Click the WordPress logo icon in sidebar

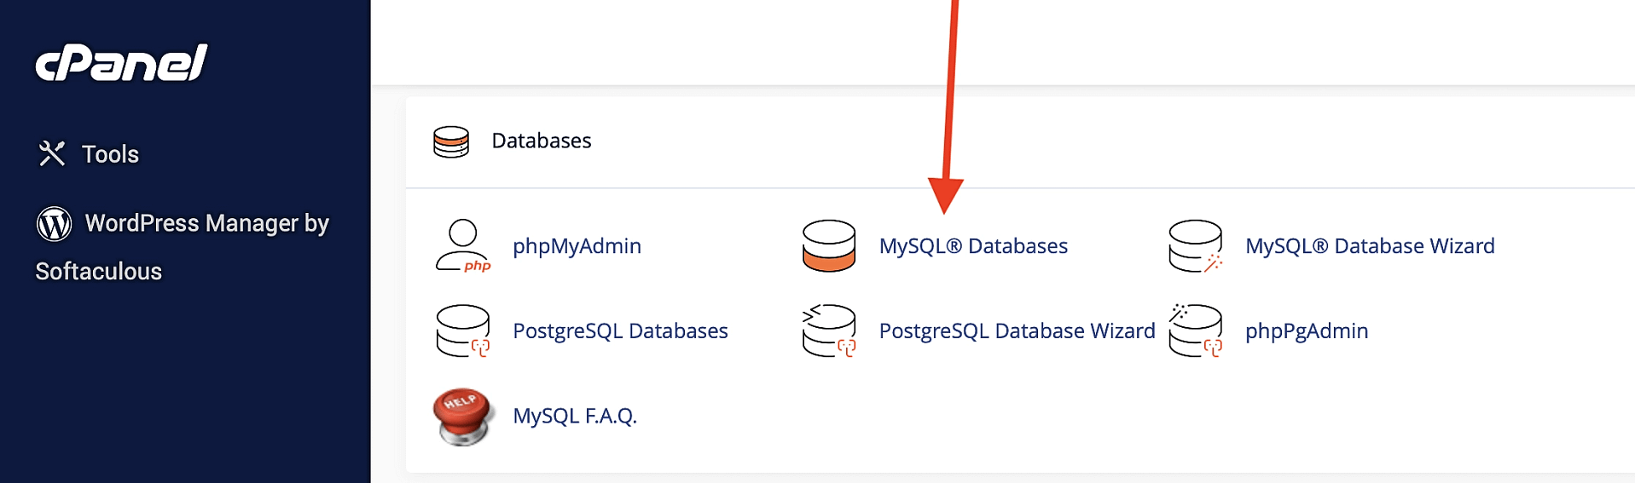click(54, 223)
